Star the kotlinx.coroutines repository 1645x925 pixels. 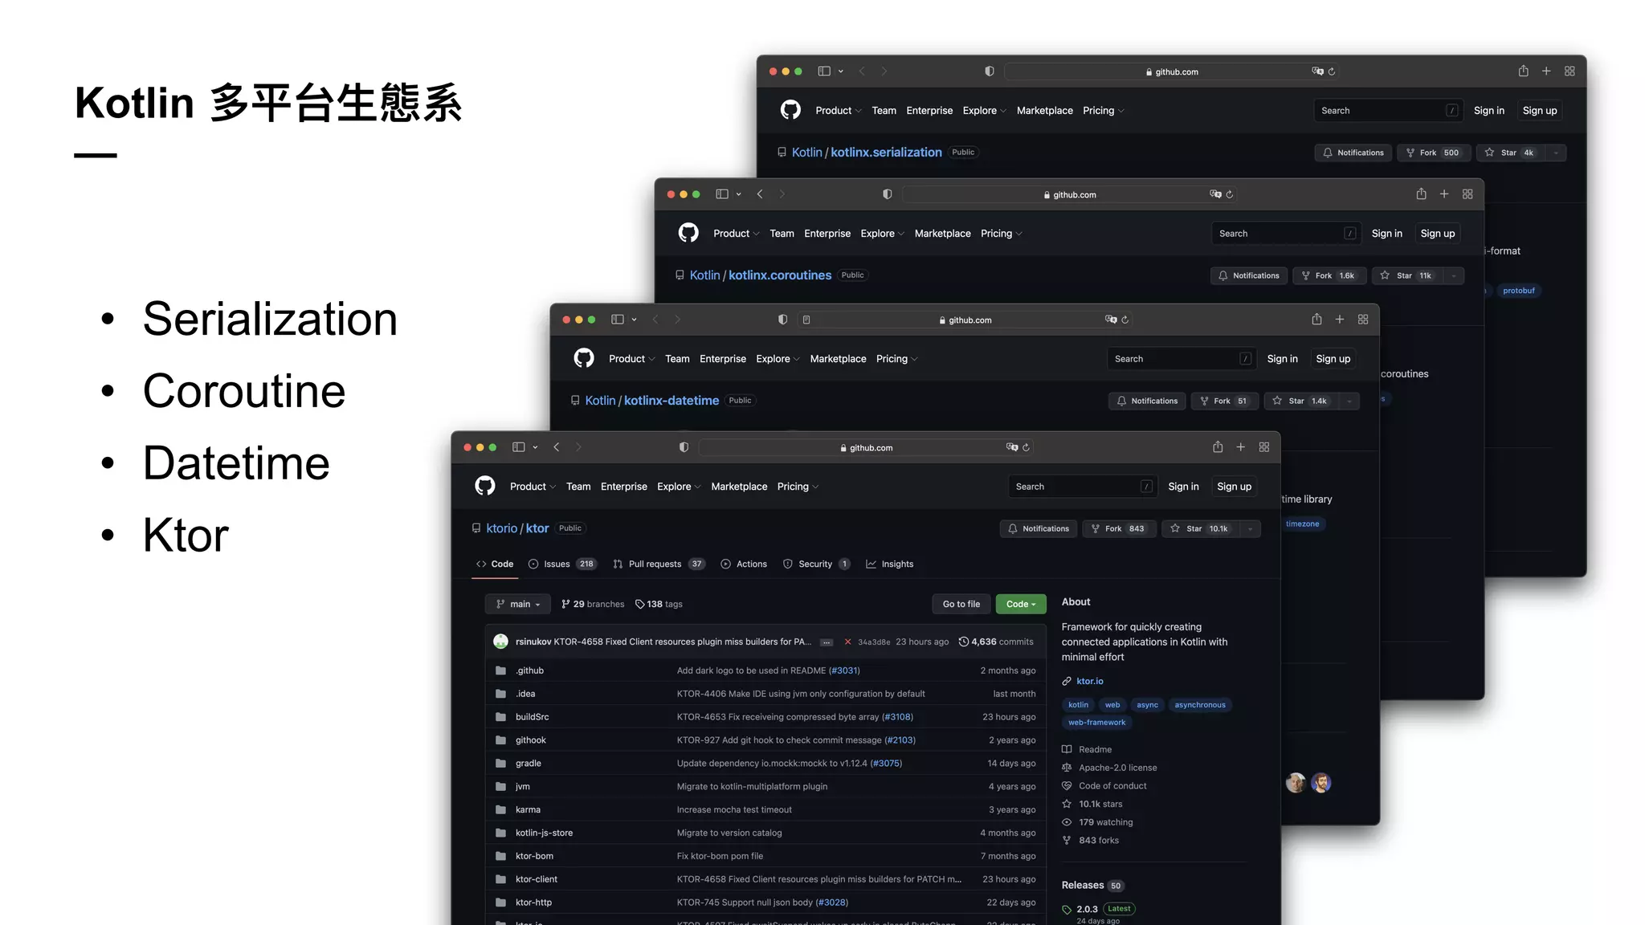1406,275
